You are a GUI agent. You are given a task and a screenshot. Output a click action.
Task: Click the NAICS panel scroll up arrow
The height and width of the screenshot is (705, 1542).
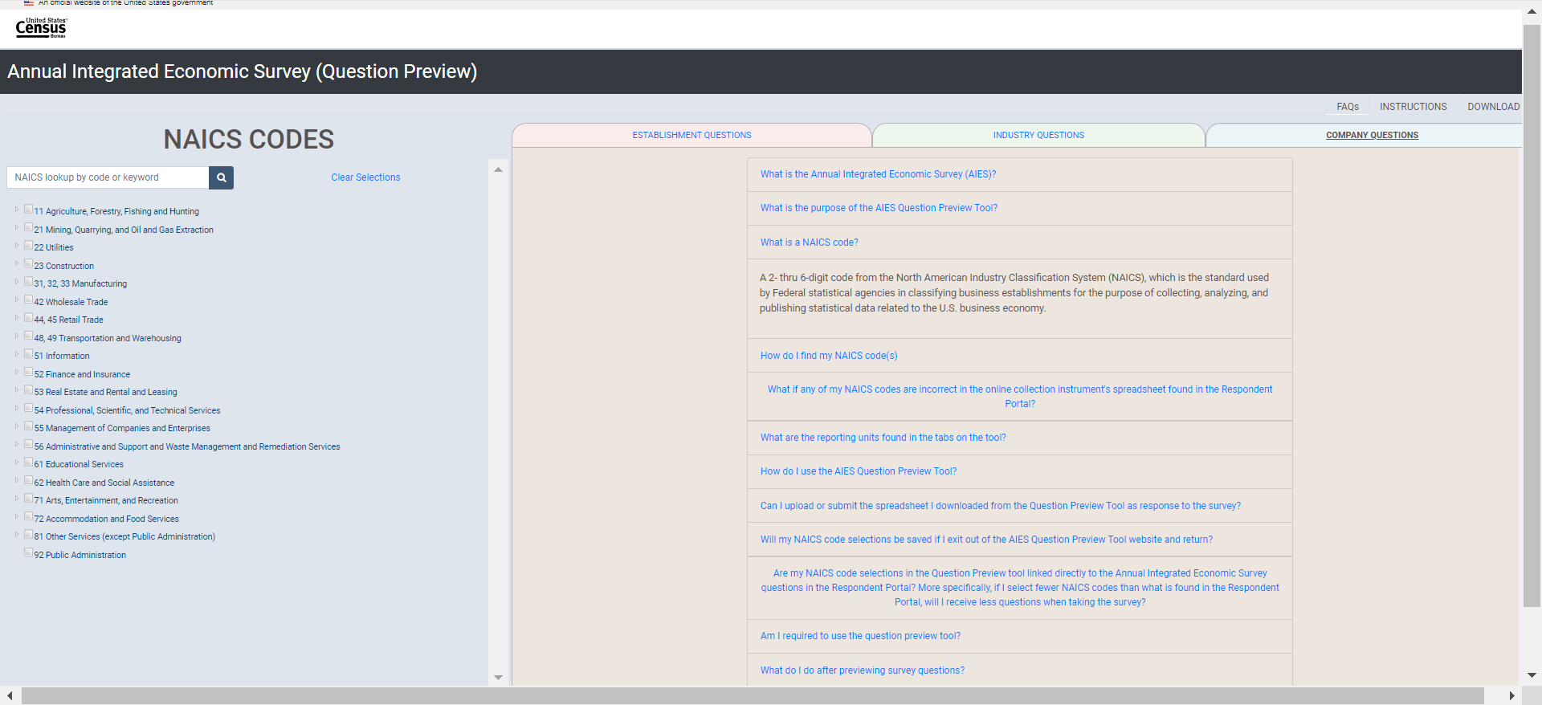click(498, 169)
